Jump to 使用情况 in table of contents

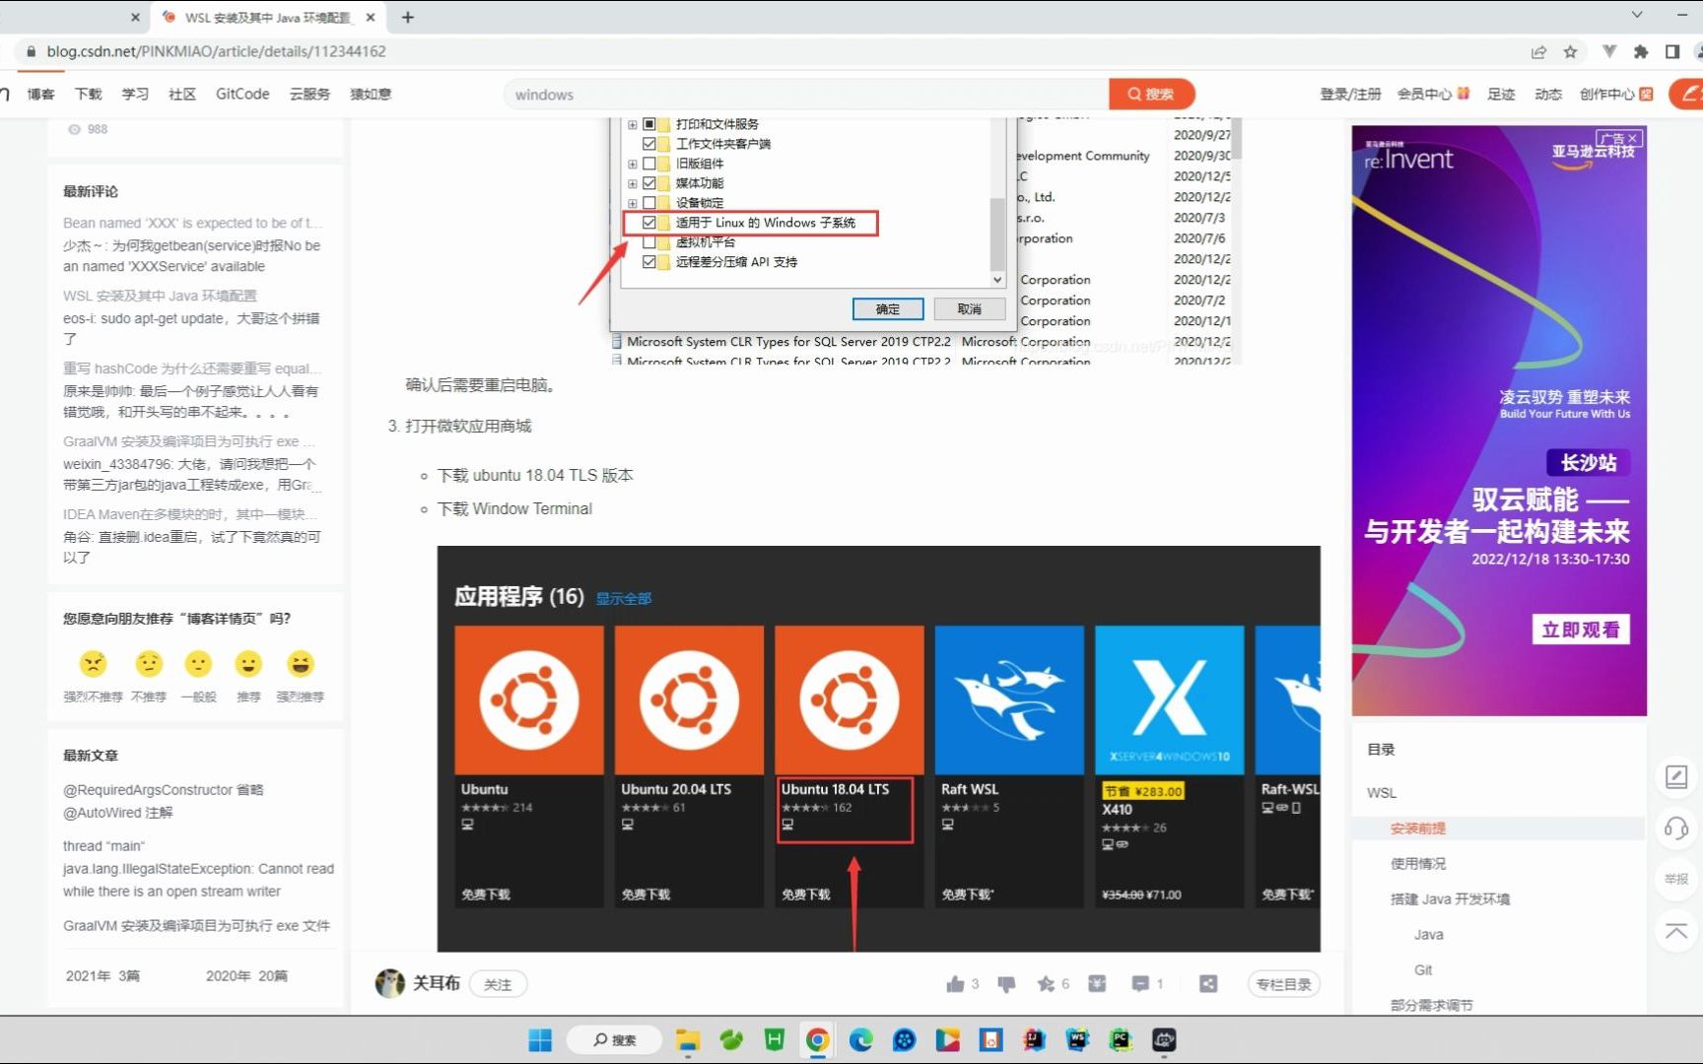coord(1417,863)
